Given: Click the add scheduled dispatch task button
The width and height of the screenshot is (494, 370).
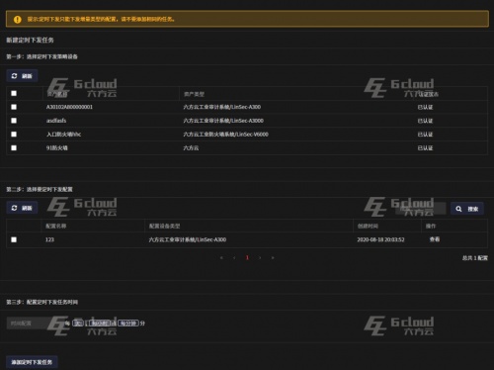Looking at the screenshot, I should pos(32,362).
